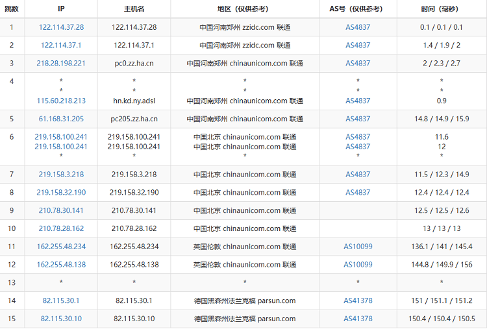Open the IP link 122.114.37.28 in hop 1
487x329 pixels.
pos(61,27)
